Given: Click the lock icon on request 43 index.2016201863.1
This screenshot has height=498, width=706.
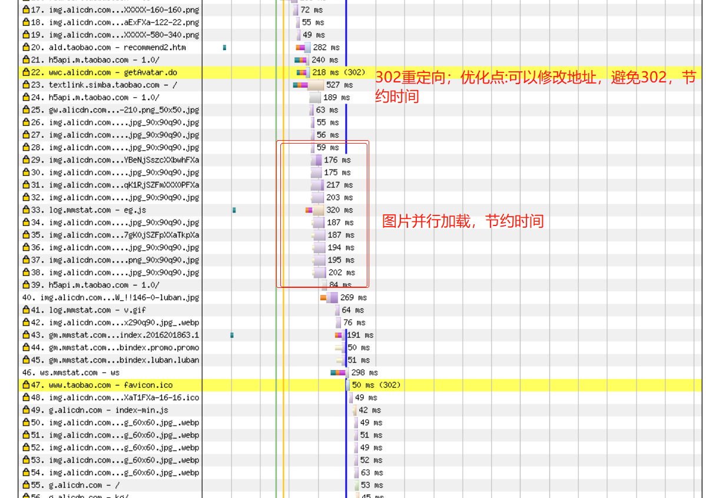Looking at the screenshot, I should click(x=26, y=334).
